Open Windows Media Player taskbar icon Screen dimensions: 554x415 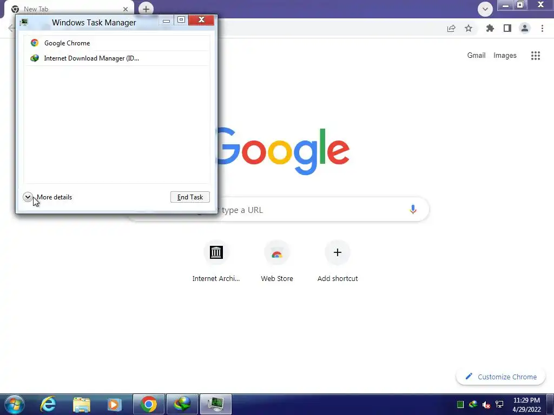pyautogui.click(x=114, y=404)
